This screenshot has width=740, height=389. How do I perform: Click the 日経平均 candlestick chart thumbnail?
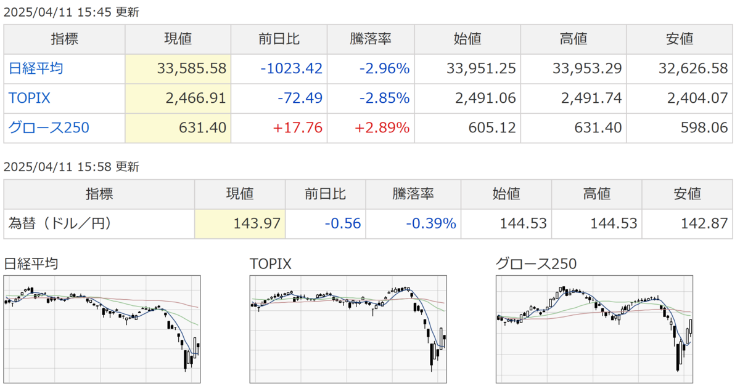click(x=102, y=329)
